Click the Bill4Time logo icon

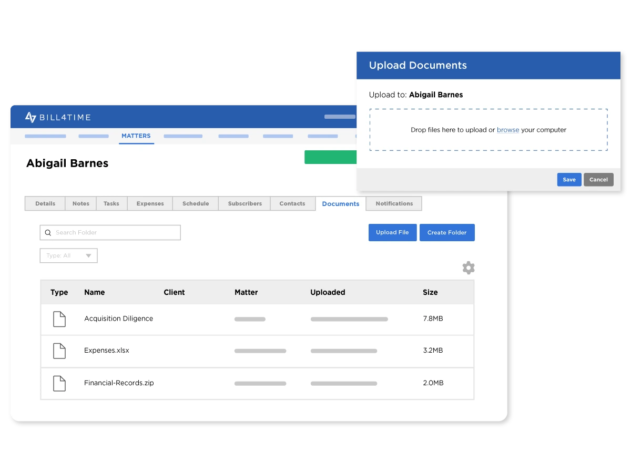click(x=30, y=117)
